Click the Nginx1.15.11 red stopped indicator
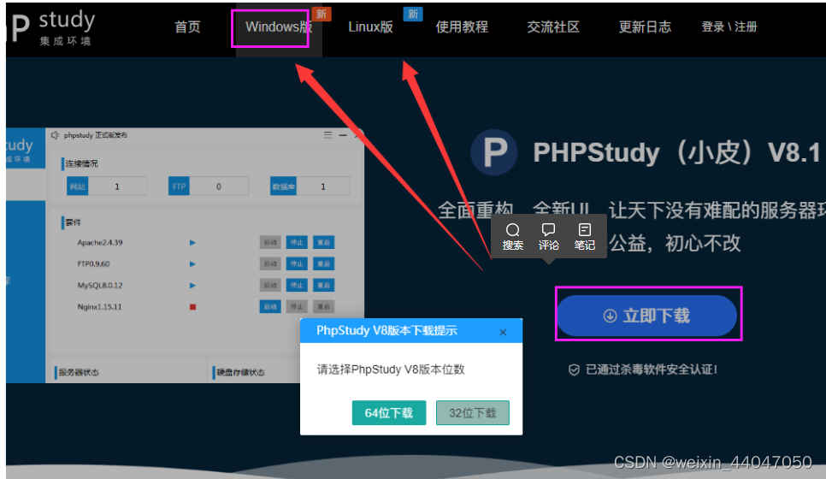 coord(192,307)
